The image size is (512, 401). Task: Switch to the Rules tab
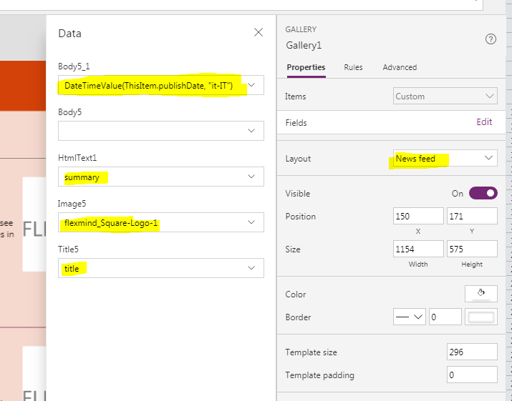tap(353, 67)
